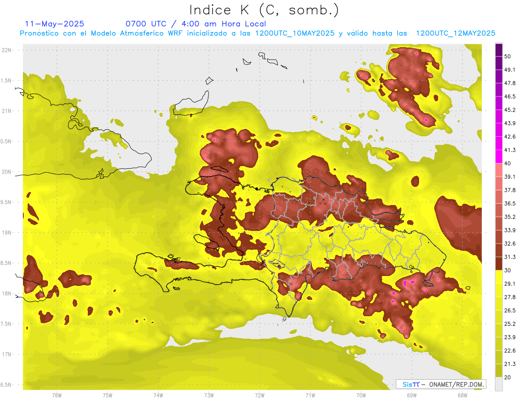Click the color scale value 37.8
Screen dimensions: 519x401
pyautogui.click(x=509, y=190)
